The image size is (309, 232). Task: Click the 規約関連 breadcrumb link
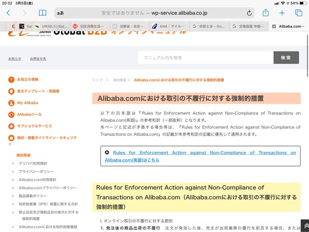[x=120, y=80]
